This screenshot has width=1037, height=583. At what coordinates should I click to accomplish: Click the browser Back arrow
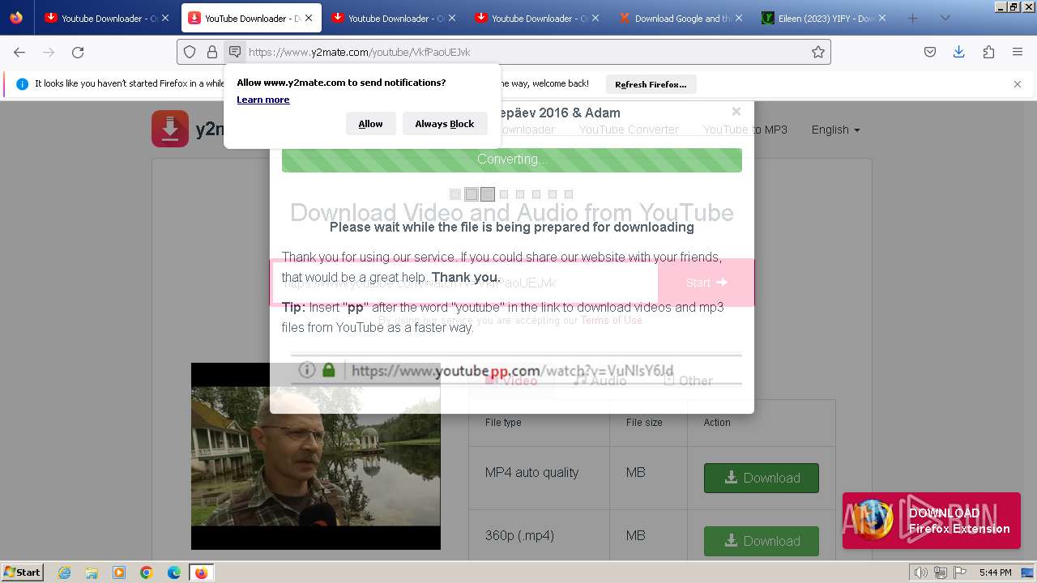19,52
